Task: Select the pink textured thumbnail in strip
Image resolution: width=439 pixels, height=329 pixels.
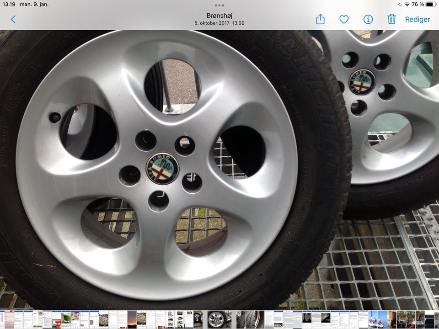Action: point(10,319)
